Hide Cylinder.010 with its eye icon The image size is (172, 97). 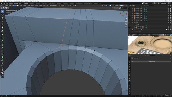[169, 8]
